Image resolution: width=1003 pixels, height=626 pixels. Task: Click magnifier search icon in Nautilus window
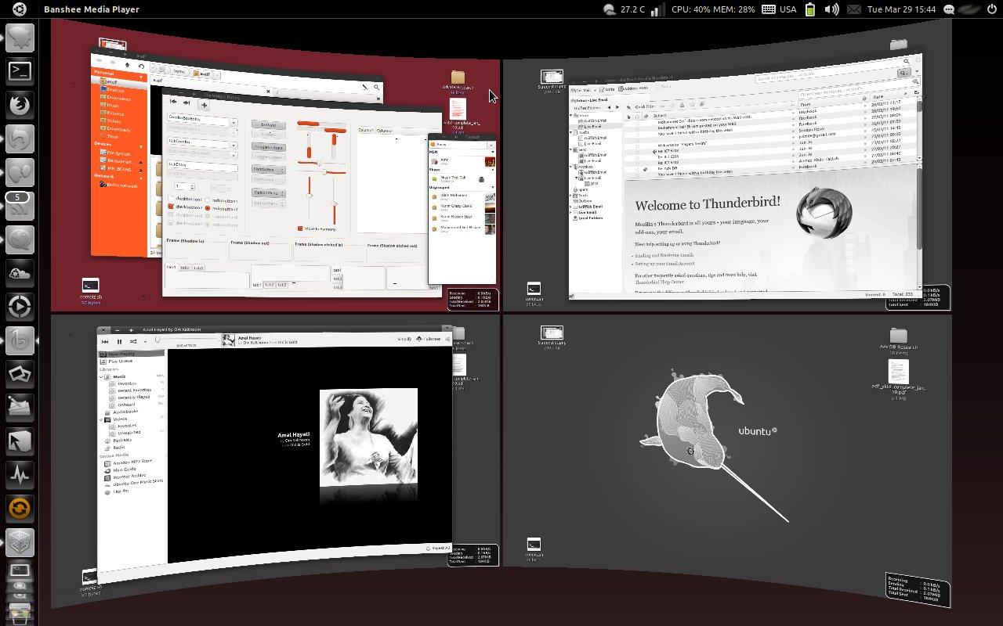click(x=377, y=88)
